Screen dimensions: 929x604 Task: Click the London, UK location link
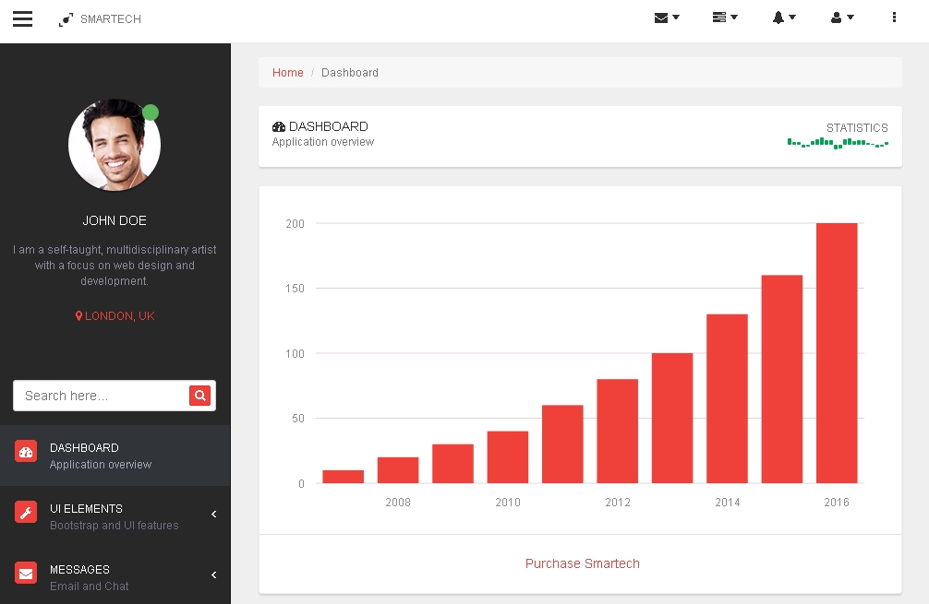click(115, 316)
